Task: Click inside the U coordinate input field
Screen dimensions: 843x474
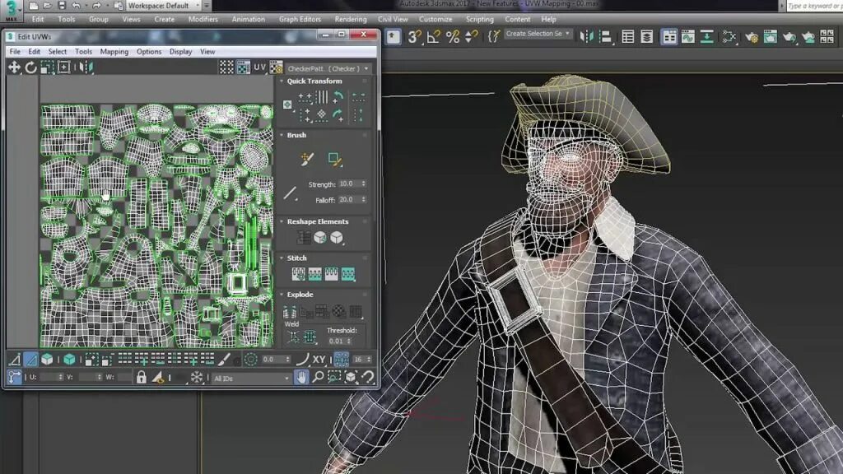Action: click(x=46, y=377)
